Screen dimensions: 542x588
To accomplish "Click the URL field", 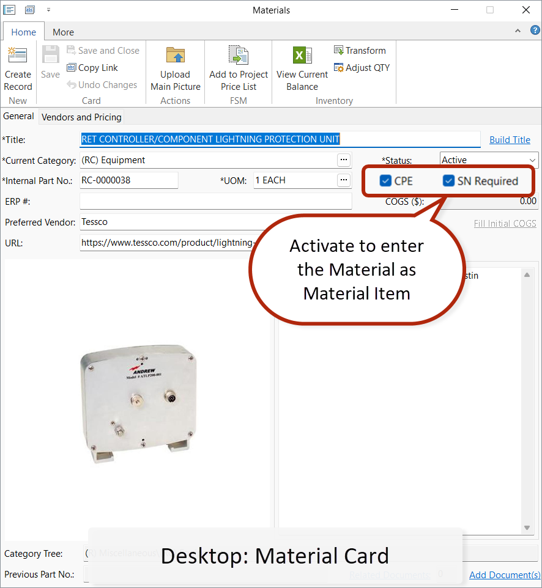I will 168,243.
